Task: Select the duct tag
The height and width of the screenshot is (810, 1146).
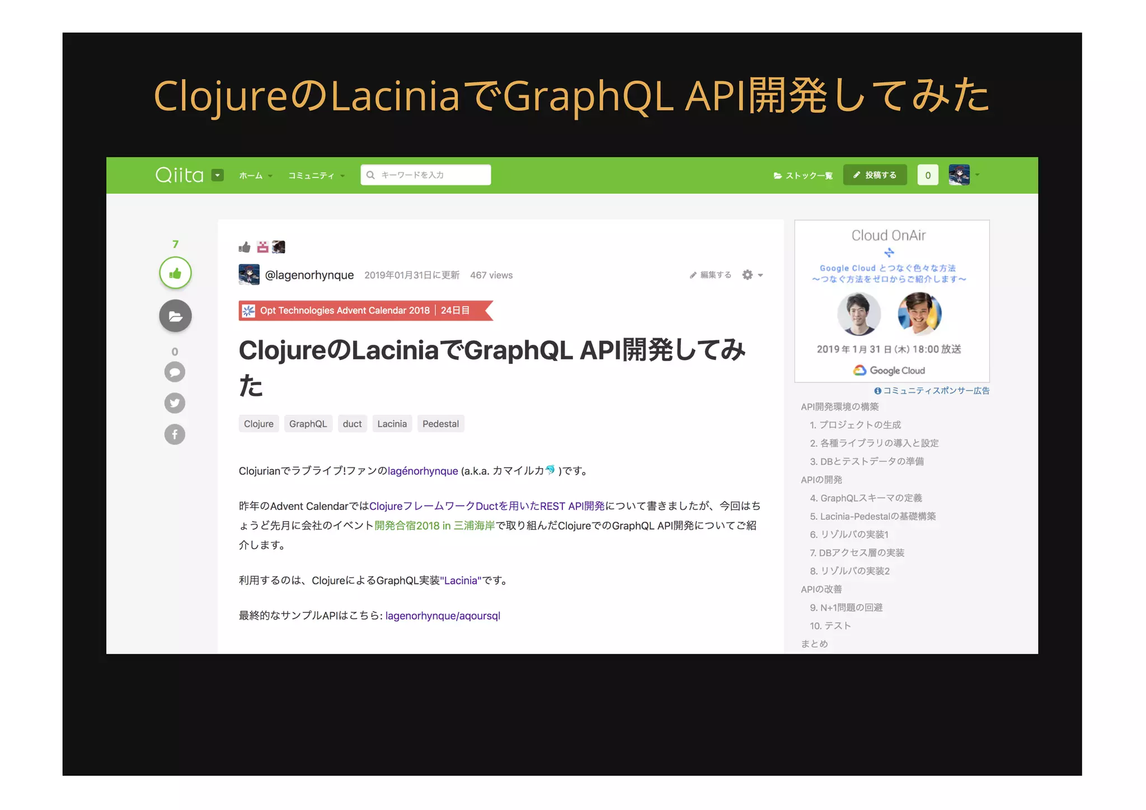Action: point(352,424)
